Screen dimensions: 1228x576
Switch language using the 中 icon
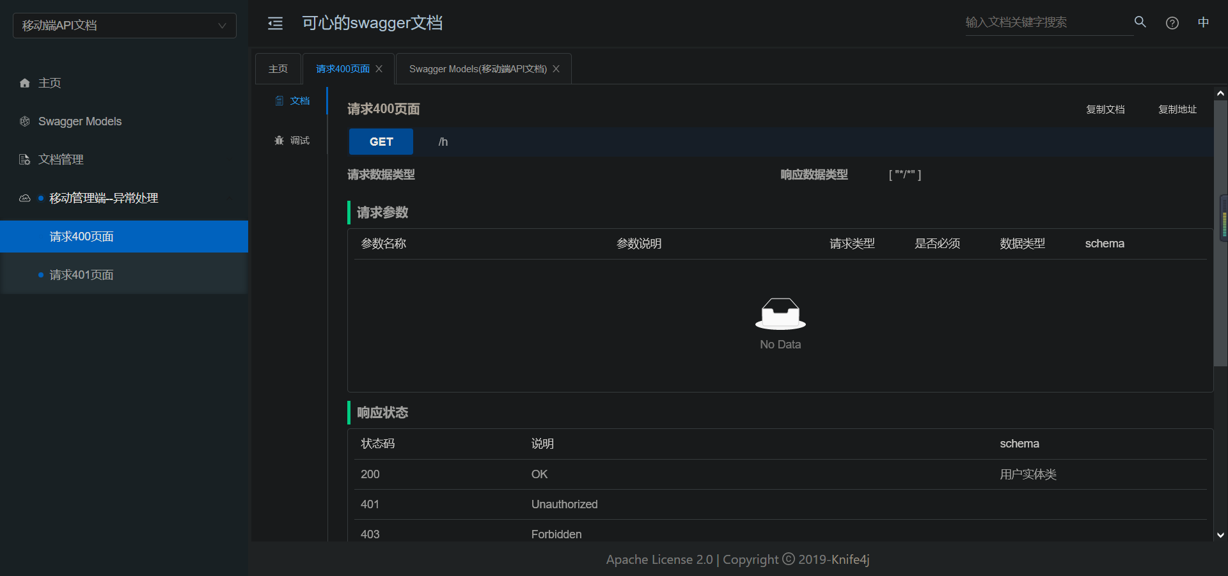pos(1204,22)
